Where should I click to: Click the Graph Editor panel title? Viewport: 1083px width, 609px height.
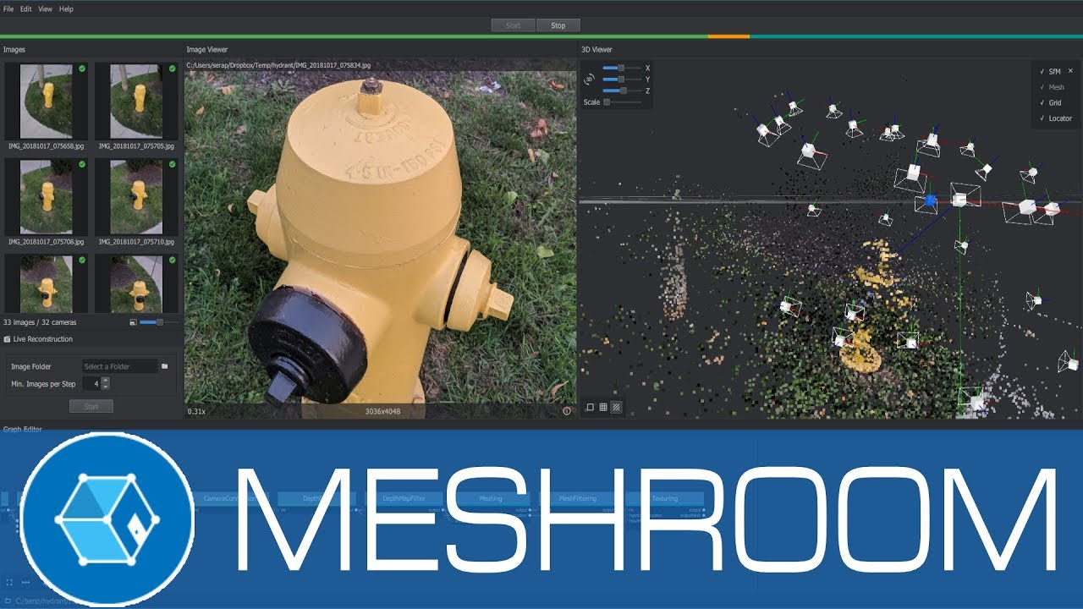click(23, 429)
